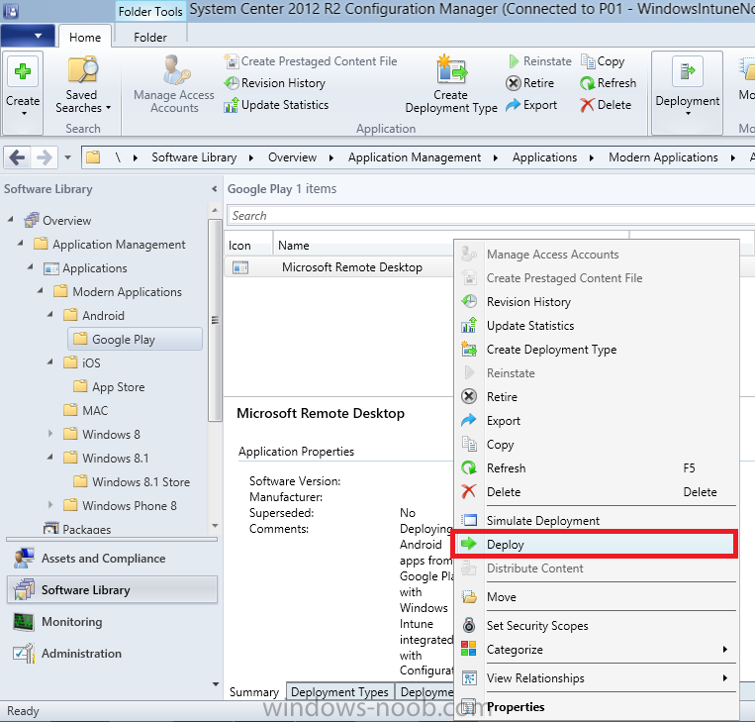Collapse the Applications tree node
This screenshot has height=722, width=755.
[x=31, y=266]
